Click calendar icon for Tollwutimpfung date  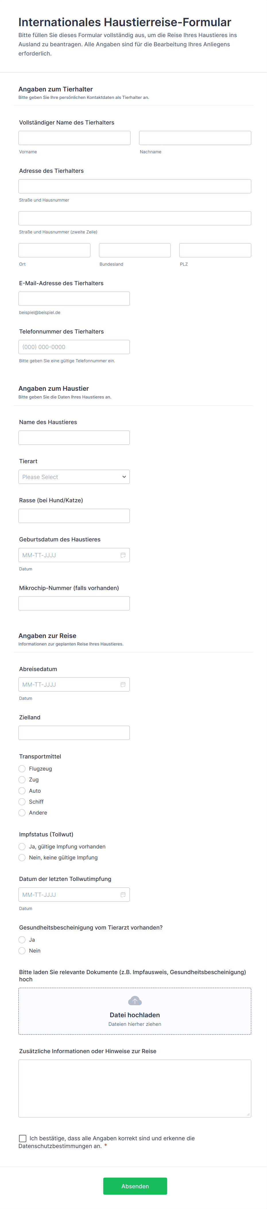coord(123,894)
